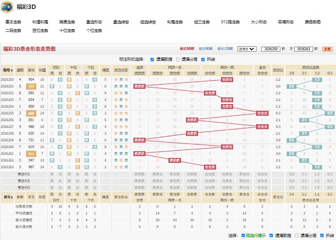336x240 pixels.
Task: Click the orange 查看 button
Action: coord(327,49)
